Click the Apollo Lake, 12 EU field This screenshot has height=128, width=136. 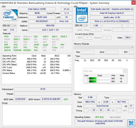coord(112,17)
